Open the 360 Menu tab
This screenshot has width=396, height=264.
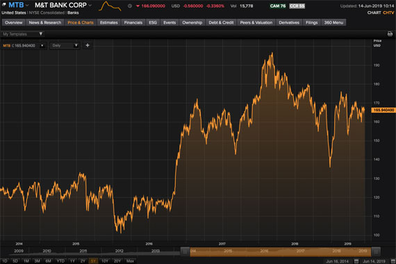tap(333, 22)
